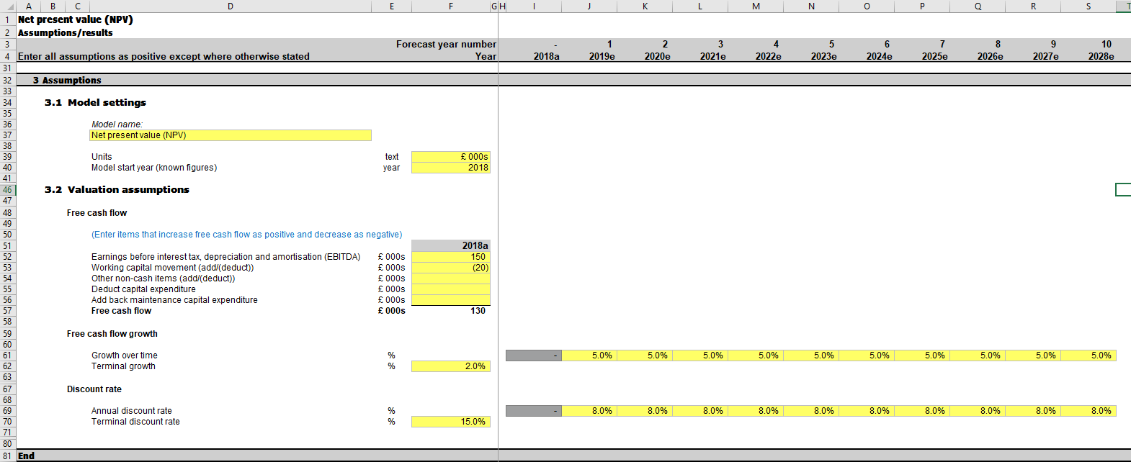Select row 57 header

click(x=7, y=311)
